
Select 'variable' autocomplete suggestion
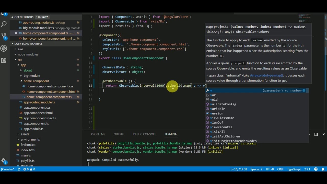257,109
